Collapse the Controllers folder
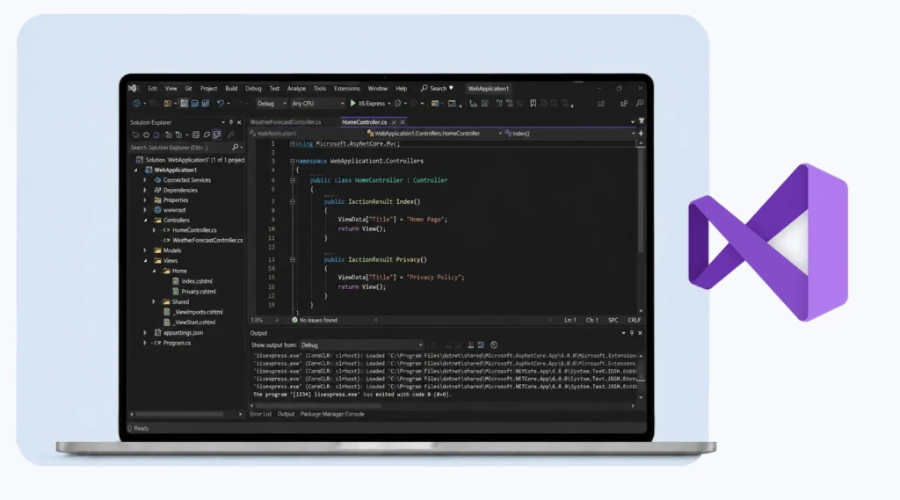Viewport: 900px width, 500px height. (x=145, y=221)
